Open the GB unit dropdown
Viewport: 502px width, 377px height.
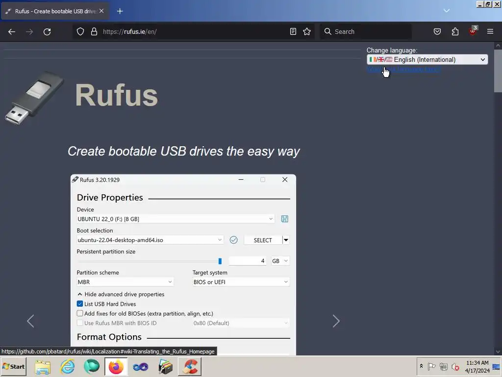tap(280, 261)
